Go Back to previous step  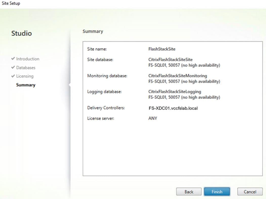pos(189,192)
